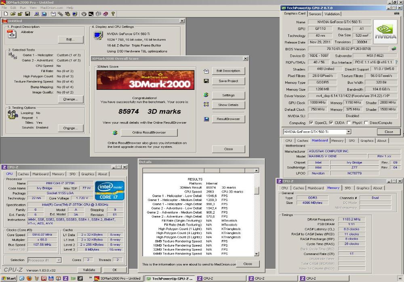This screenshot has width=404, height=282.
Task: Click the 3DMark2000 banner image
Action: pyautogui.click(x=145, y=80)
